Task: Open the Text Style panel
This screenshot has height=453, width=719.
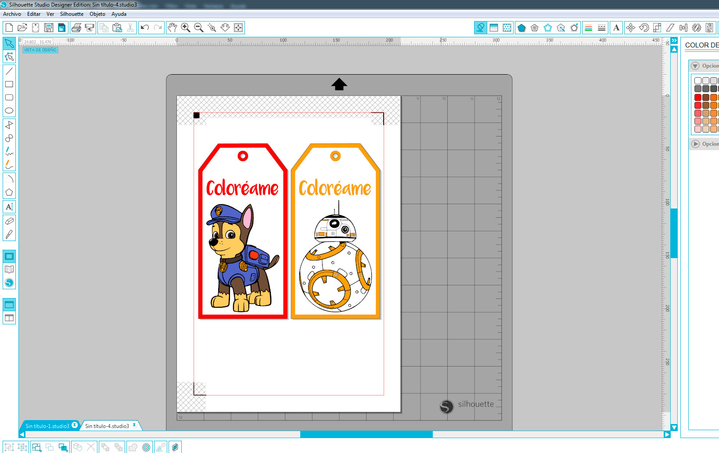Action: click(x=616, y=28)
